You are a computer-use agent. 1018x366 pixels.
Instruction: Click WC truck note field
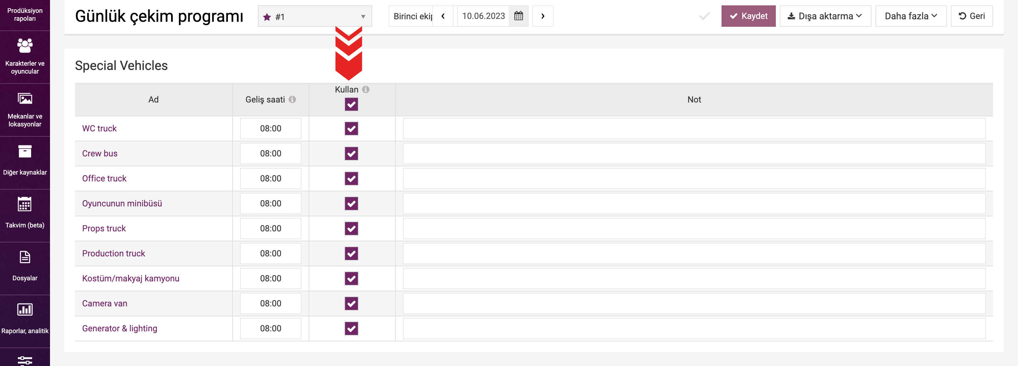(694, 129)
